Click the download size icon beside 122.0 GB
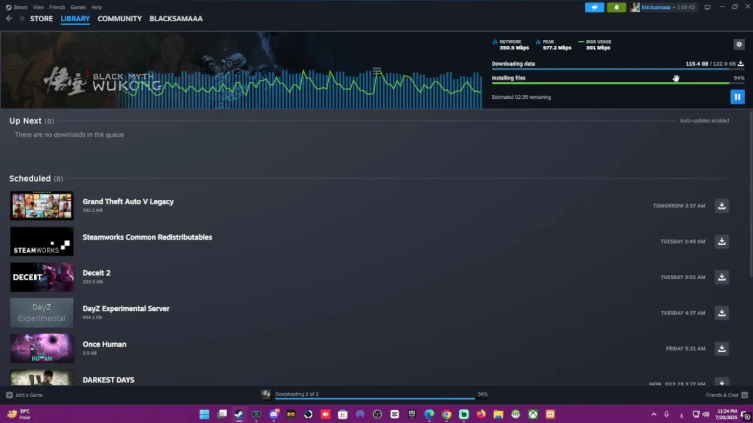 click(x=741, y=63)
